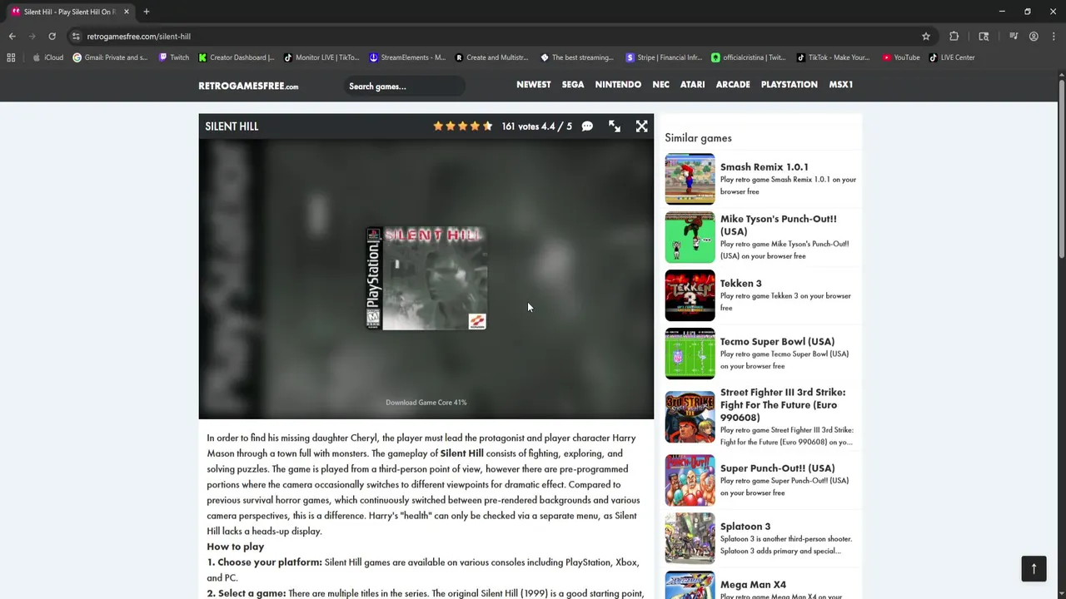1066x599 pixels.
Task: Click the Silent Hill PlayStation cover art
Action: 426,278
